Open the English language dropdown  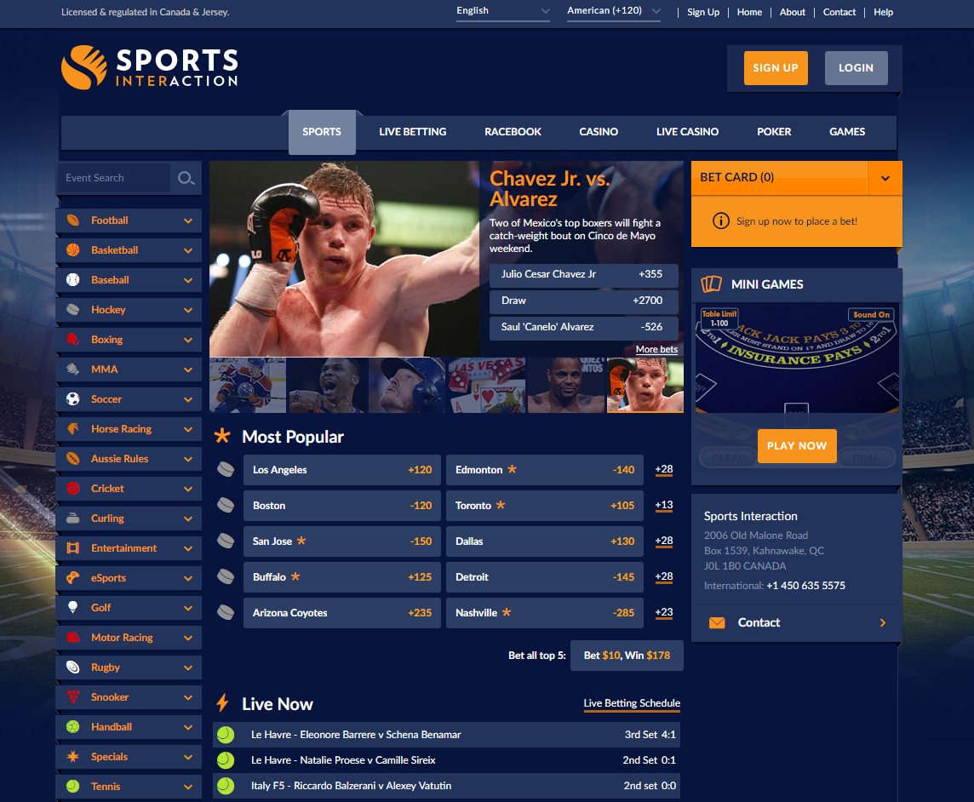[503, 11]
